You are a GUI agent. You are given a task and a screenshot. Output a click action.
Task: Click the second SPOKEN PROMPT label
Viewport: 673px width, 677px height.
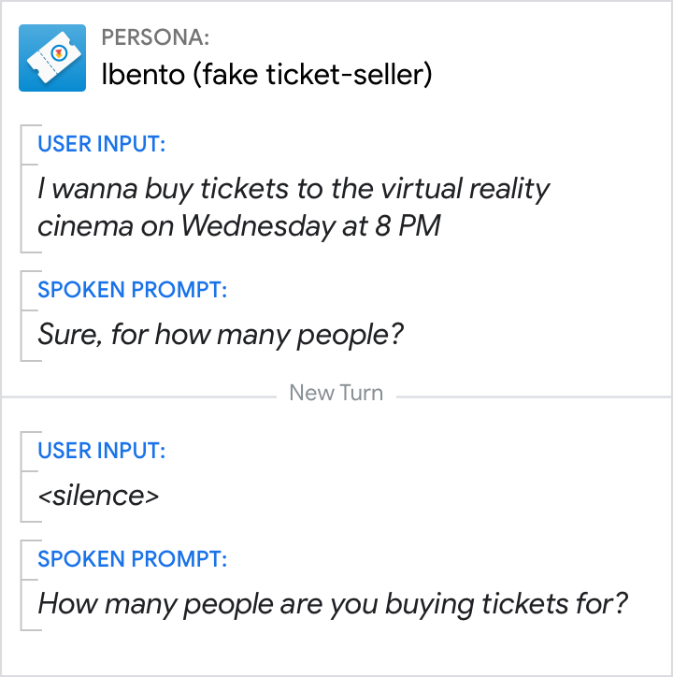132,559
